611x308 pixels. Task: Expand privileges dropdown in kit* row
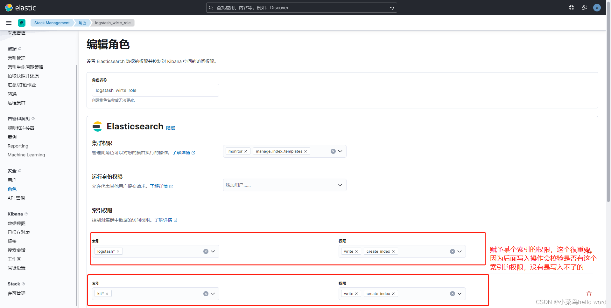[x=460, y=294]
